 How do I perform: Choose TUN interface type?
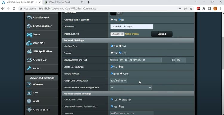coord(112,46)
